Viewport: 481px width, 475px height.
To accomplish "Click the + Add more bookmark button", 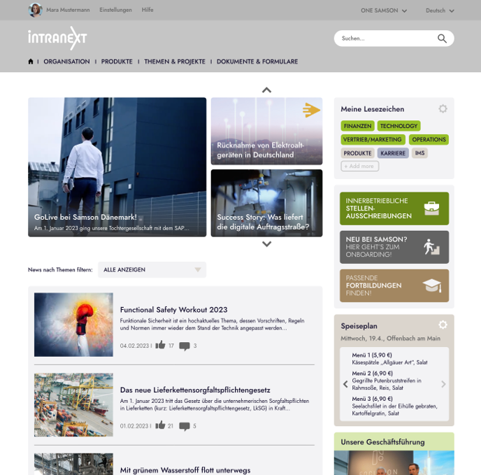I will [x=359, y=166].
